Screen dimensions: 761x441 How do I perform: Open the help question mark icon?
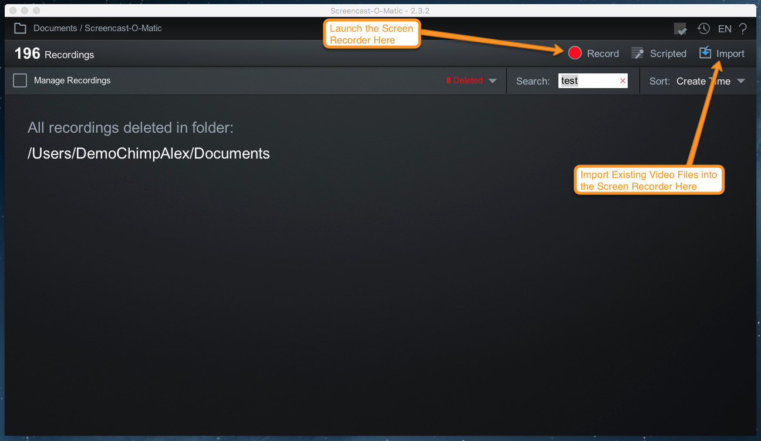point(743,28)
